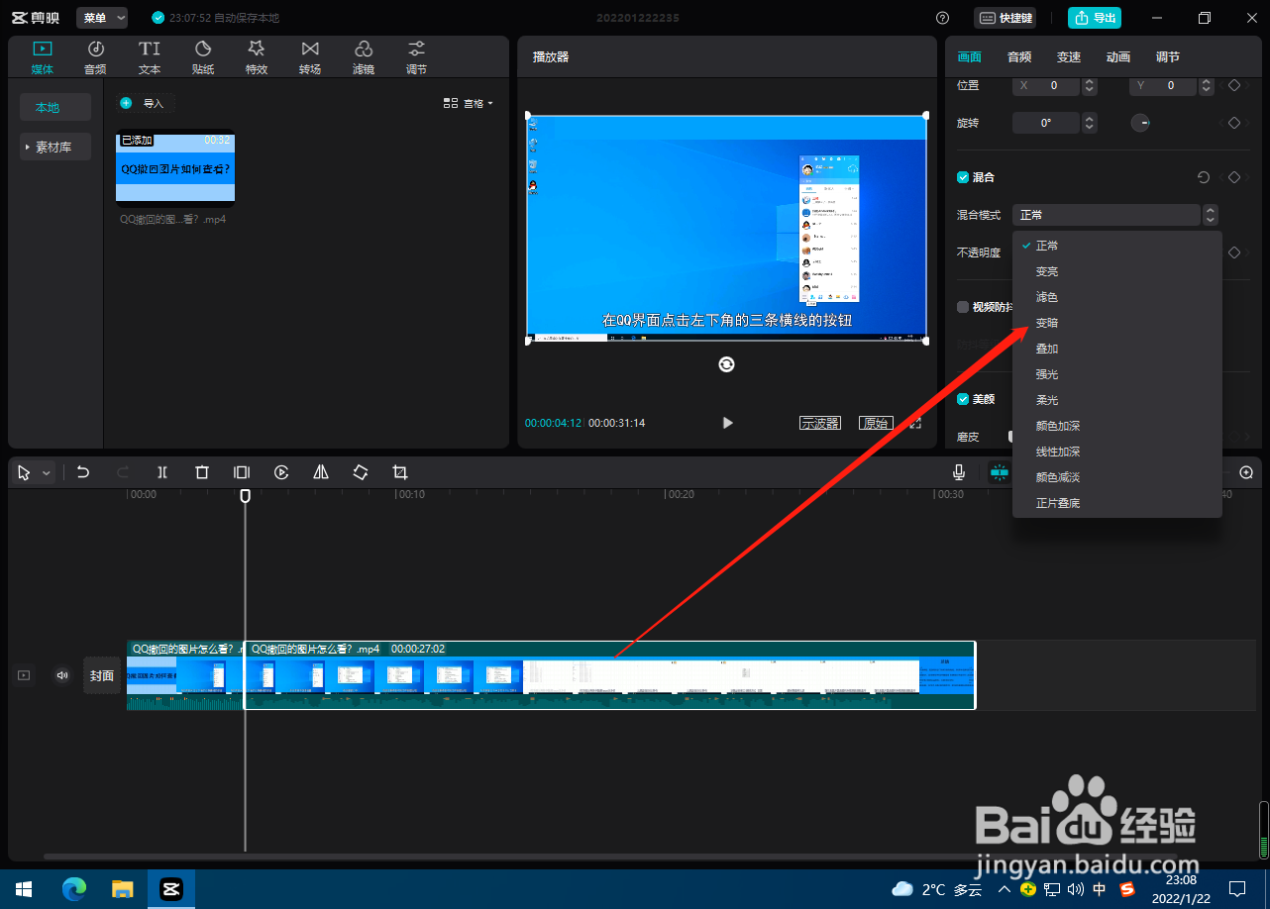Click the 快捷键 shortcuts button
The width and height of the screenshot is (1270, 909).
[1005, 18]
